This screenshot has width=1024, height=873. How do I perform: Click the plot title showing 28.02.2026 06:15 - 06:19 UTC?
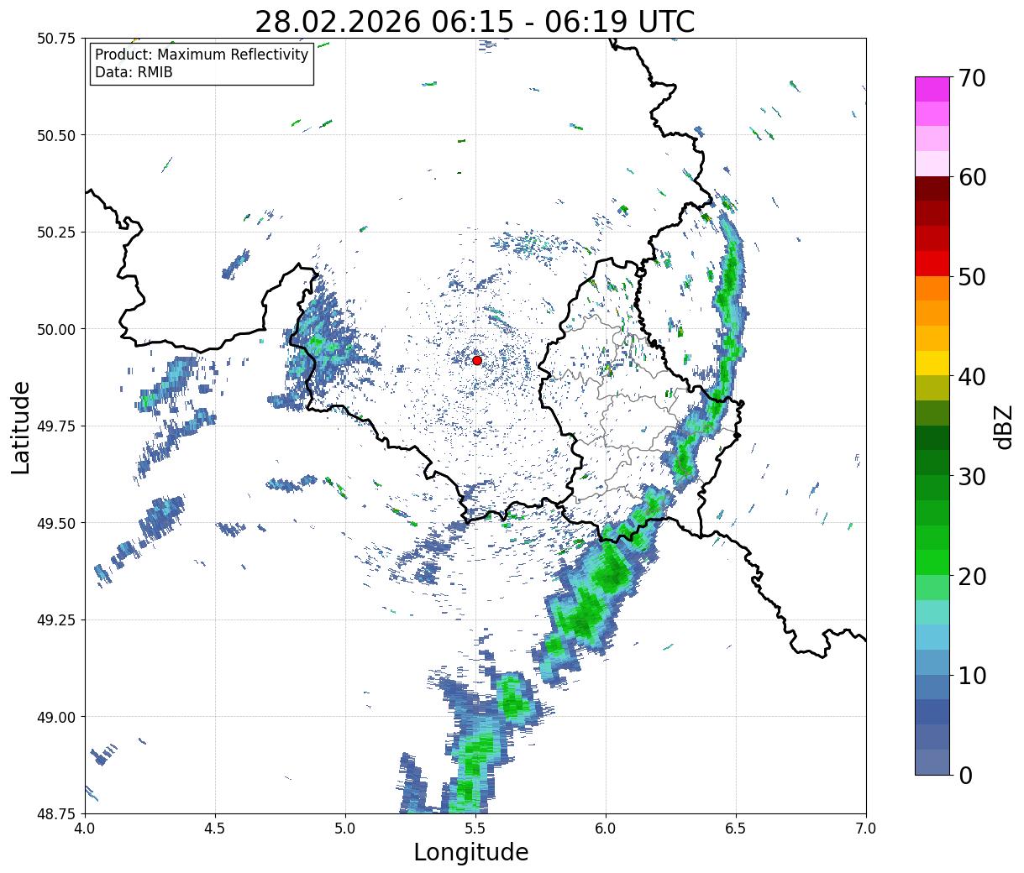click(x=475, y=22)
